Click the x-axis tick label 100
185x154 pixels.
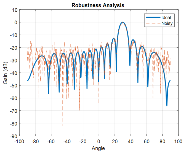click(178, 141)
